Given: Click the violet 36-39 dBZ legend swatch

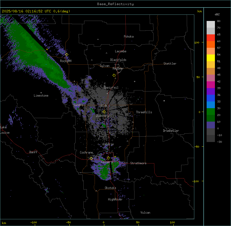Looking at the screenshot, I should click(x=211, y=92).
